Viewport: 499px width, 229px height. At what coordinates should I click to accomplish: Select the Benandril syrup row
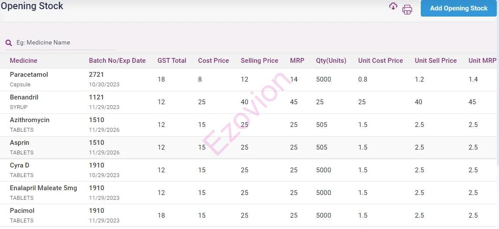[x=24, y=97]
